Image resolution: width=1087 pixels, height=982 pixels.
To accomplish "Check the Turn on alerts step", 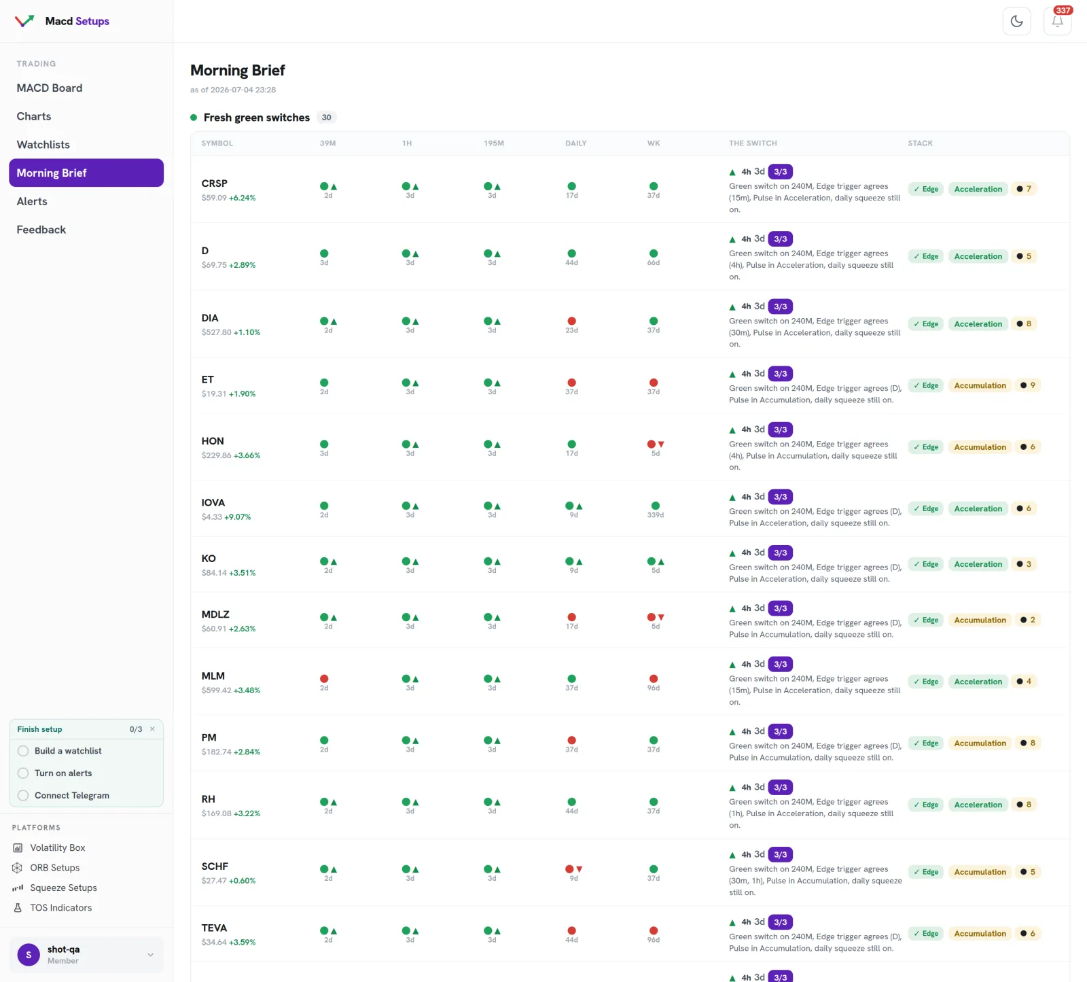I will point(23,773).
